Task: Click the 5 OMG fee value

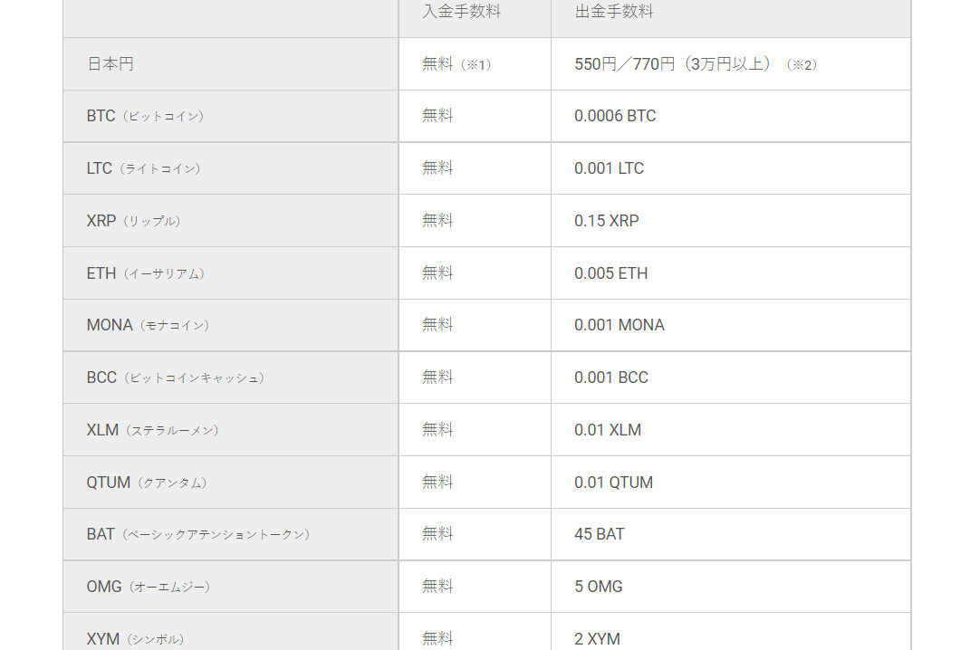Action: (x=598, y=587)
